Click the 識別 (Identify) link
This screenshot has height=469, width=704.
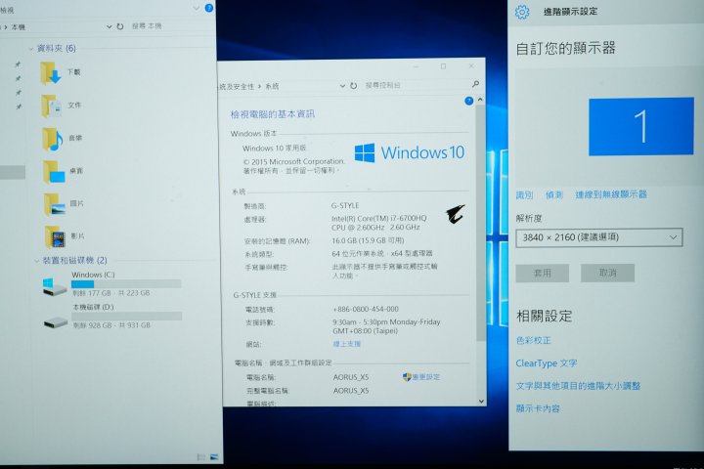pyautogui.click(x=524, y=194)
